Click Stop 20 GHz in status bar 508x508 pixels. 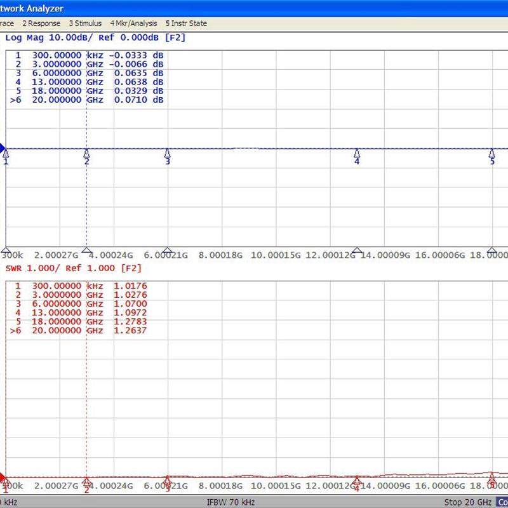(x=468, y=502)
